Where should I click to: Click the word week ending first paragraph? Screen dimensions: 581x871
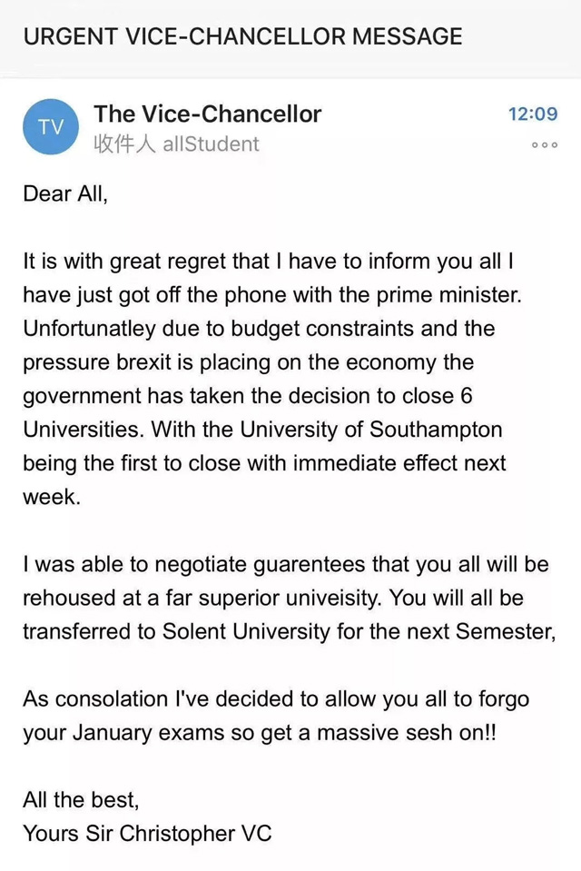52,497
